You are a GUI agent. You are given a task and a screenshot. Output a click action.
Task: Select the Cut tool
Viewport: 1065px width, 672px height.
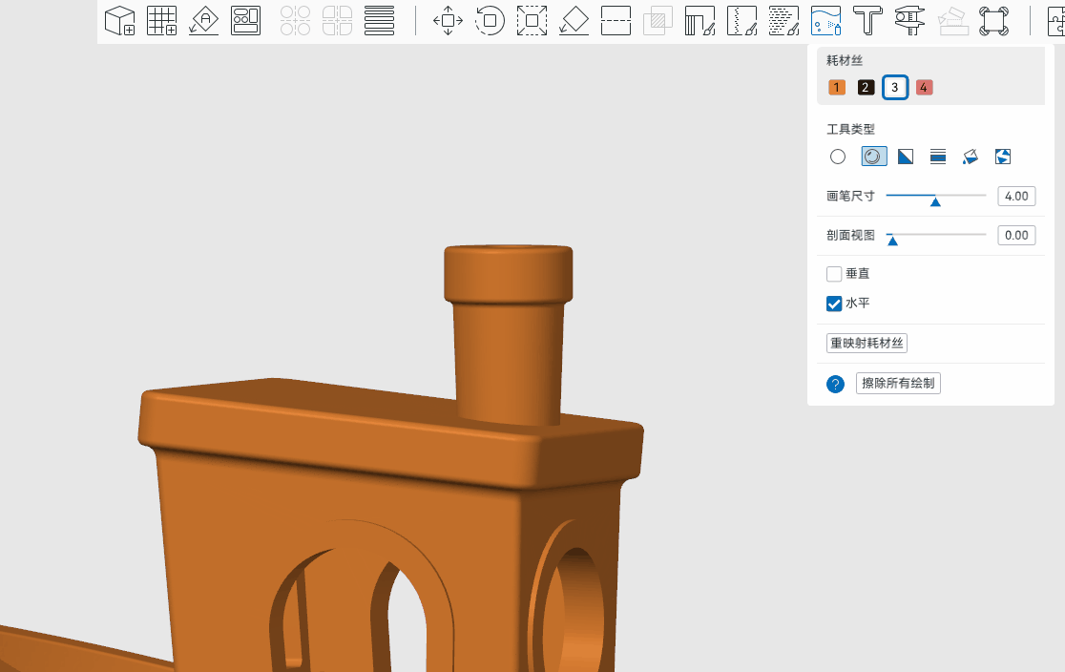coord(616,20)
